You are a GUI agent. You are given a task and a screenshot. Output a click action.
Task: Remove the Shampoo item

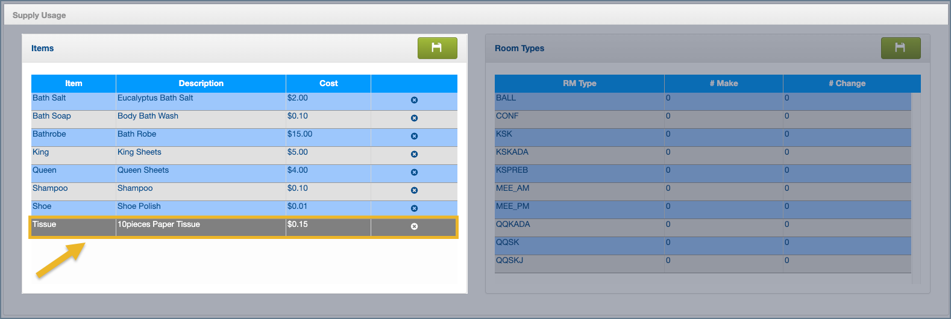pyautogui.click(x=414, y=191)
